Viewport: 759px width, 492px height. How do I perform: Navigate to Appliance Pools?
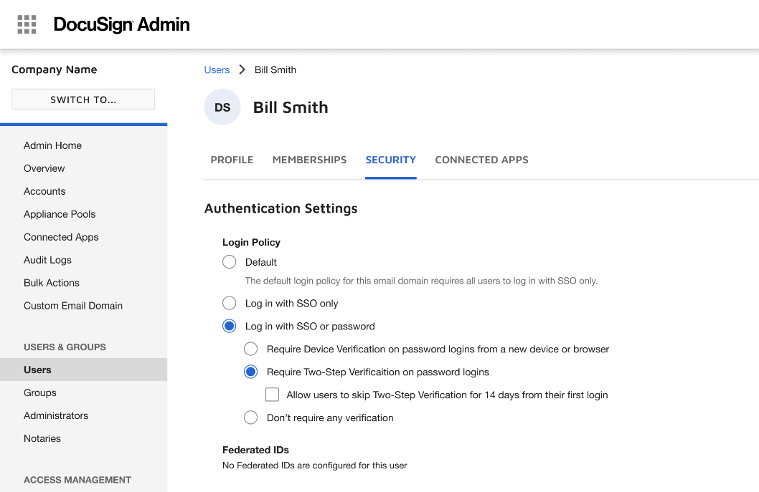60,214
